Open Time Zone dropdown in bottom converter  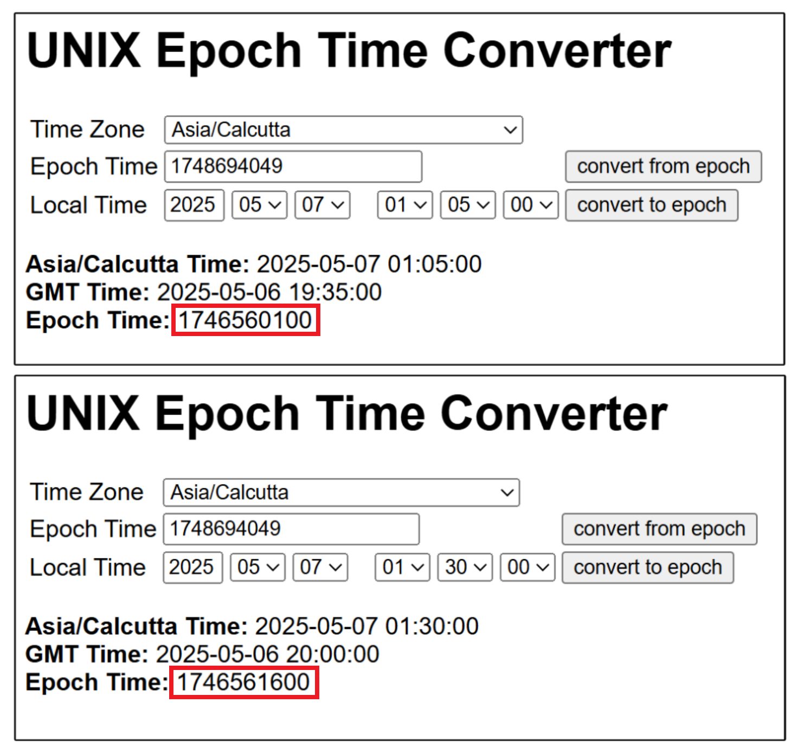tap(341, 493)
